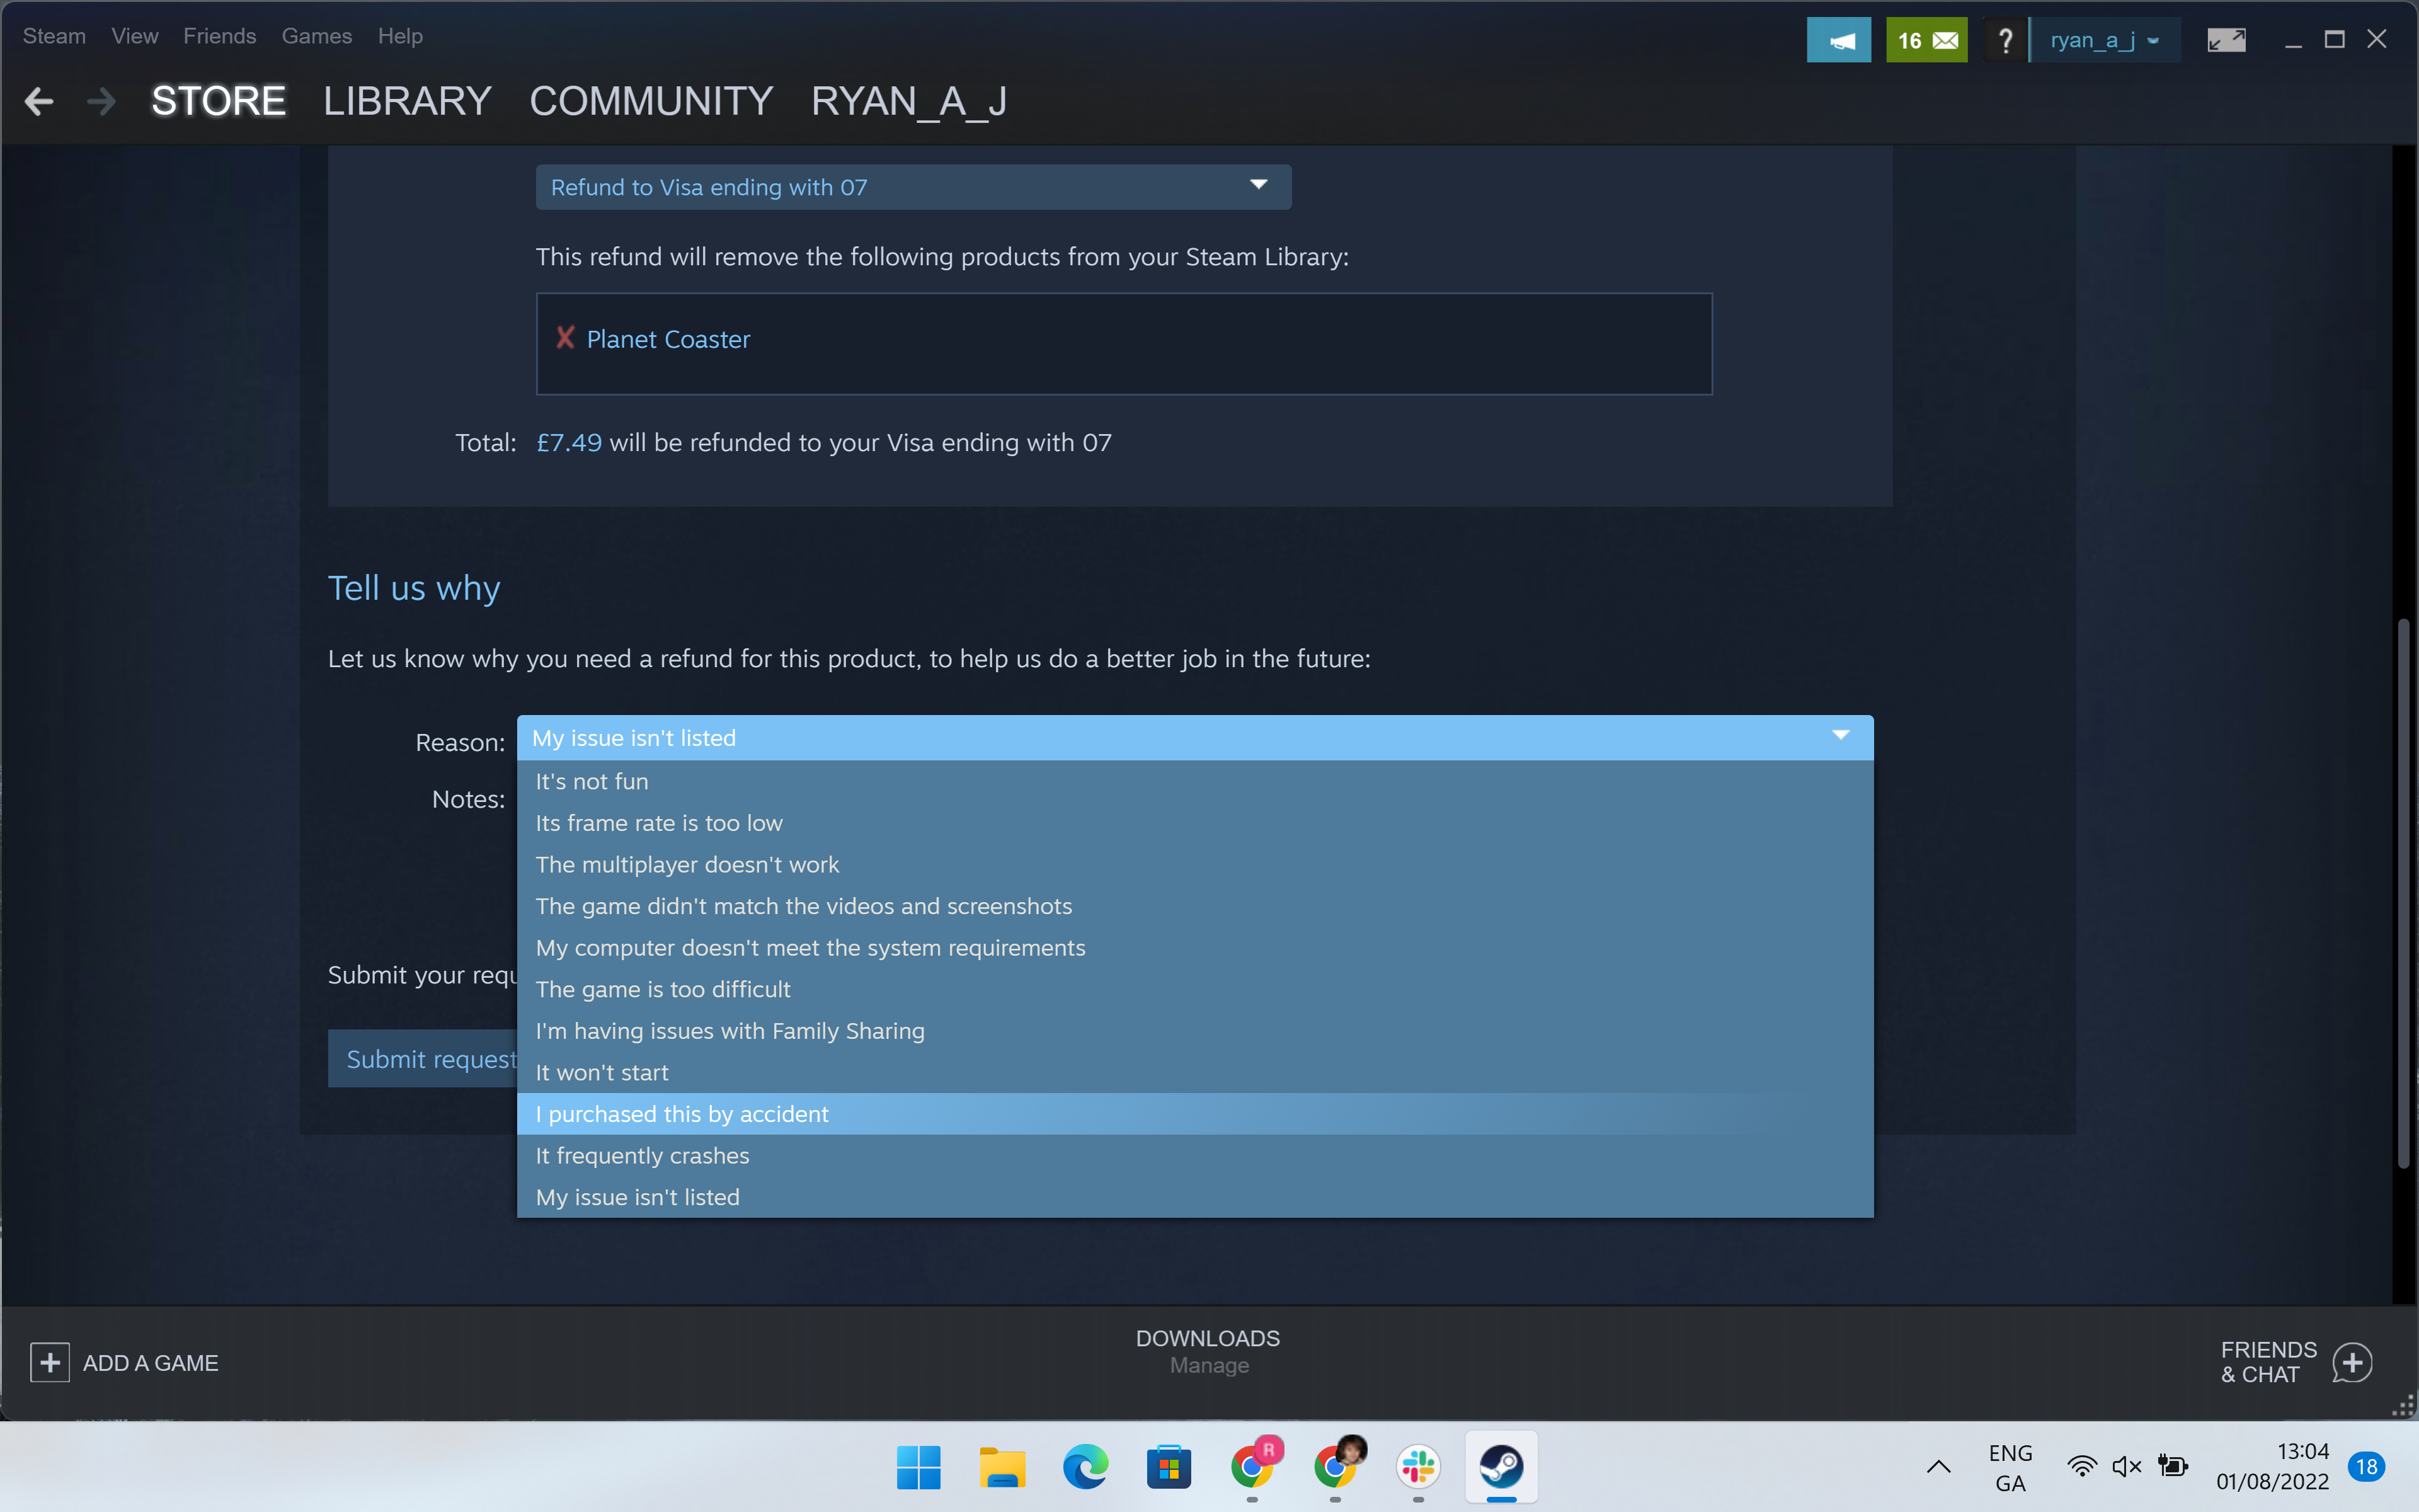Select "The game is too difficult"

(x=1194, y=989)
